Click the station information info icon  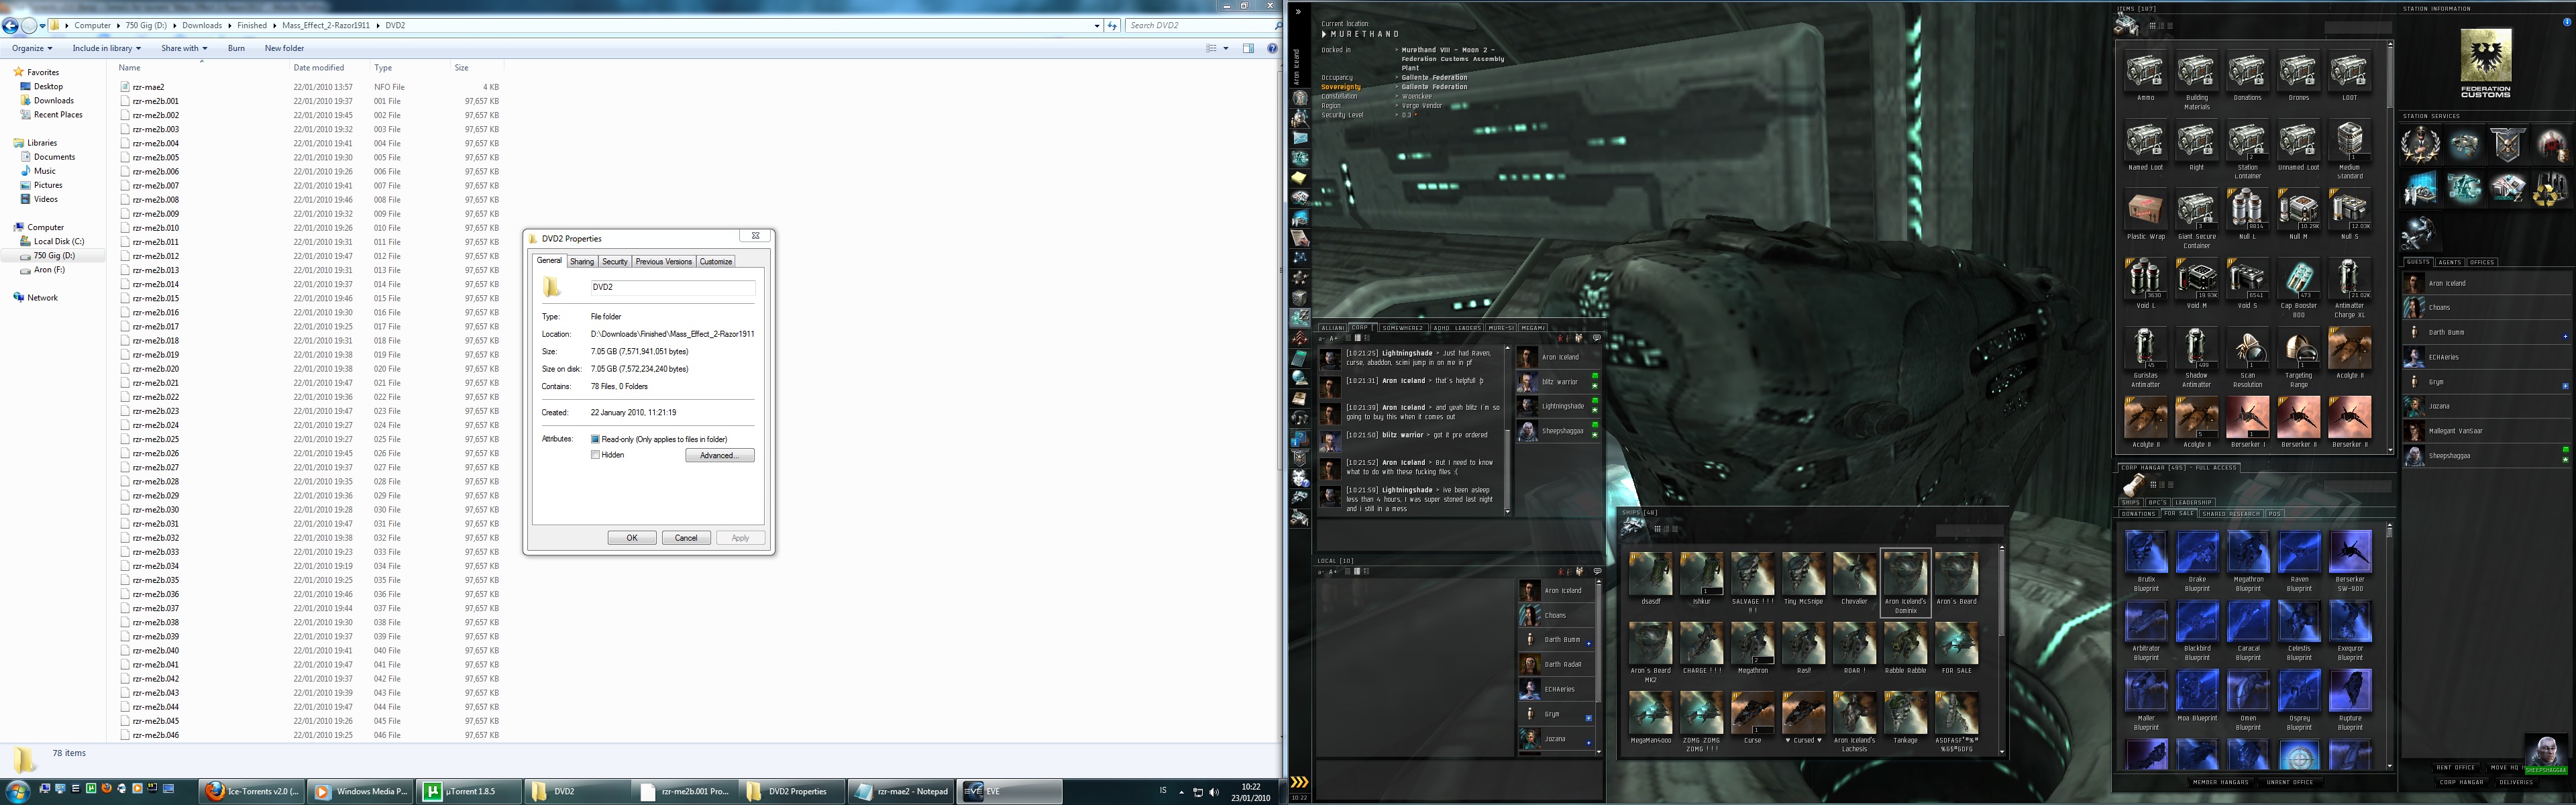click(x=2567, y=22)
